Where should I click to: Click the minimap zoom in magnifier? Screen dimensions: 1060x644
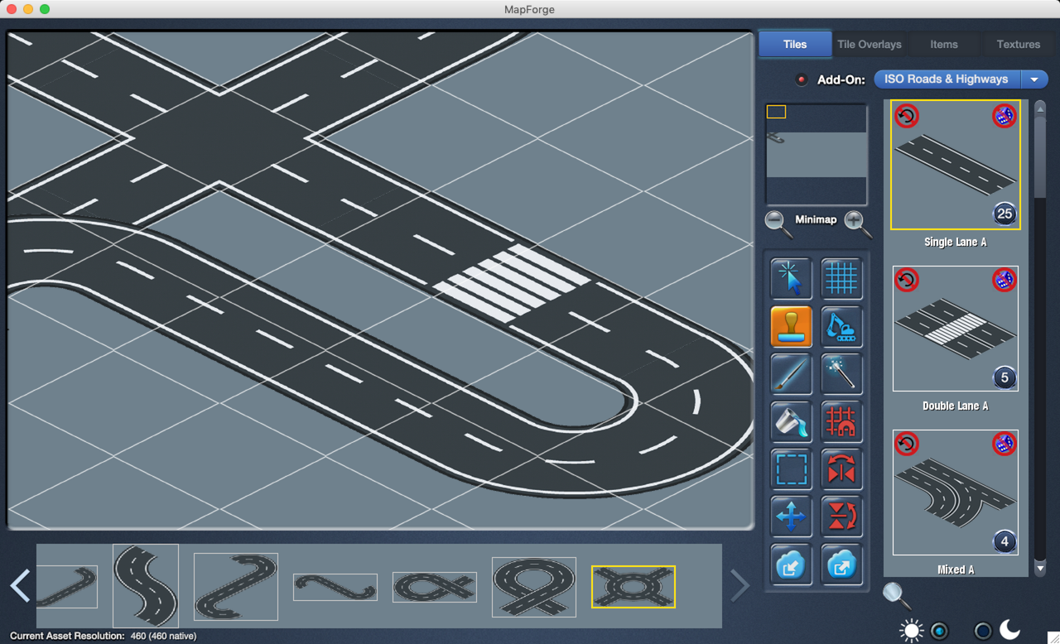(857, 222)
